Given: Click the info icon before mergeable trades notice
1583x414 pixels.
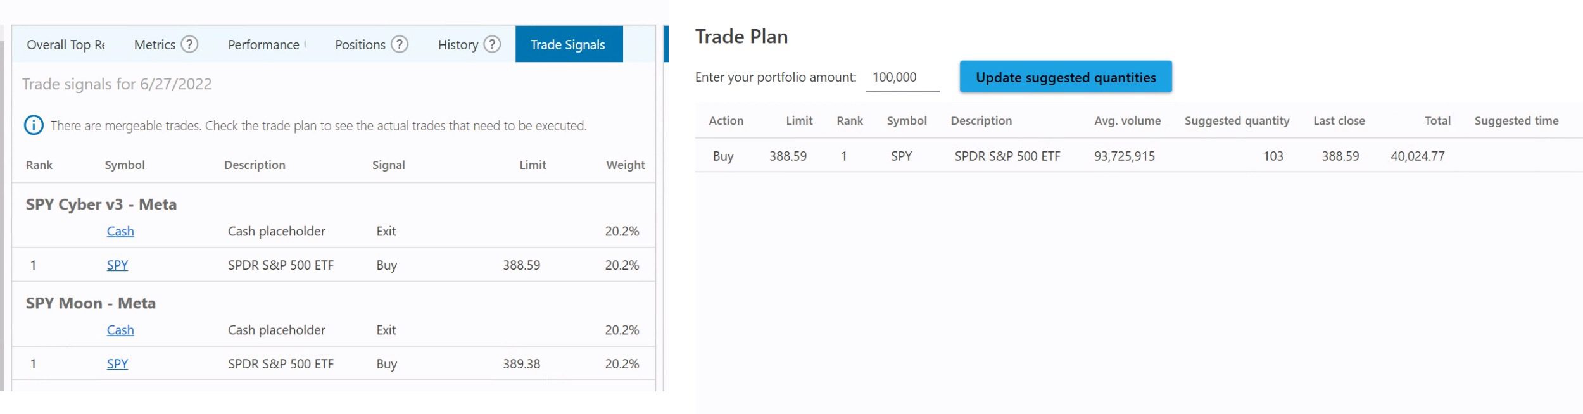Looking at the screenshot, I should pos(34,125).
